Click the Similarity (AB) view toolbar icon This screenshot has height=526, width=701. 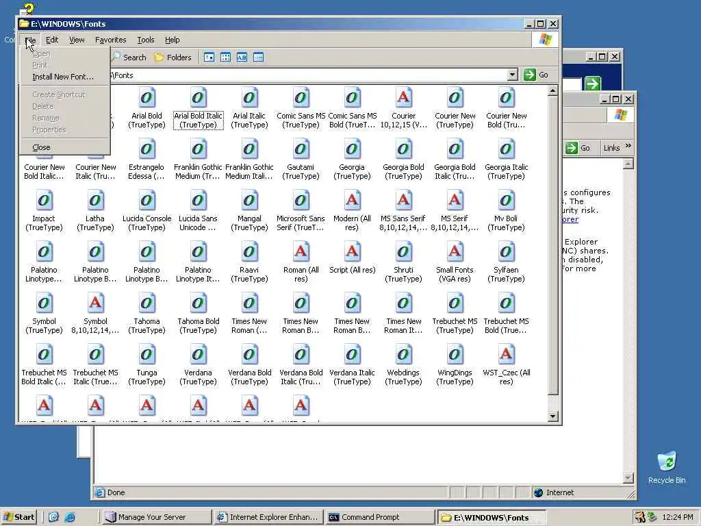pos(242,58)
